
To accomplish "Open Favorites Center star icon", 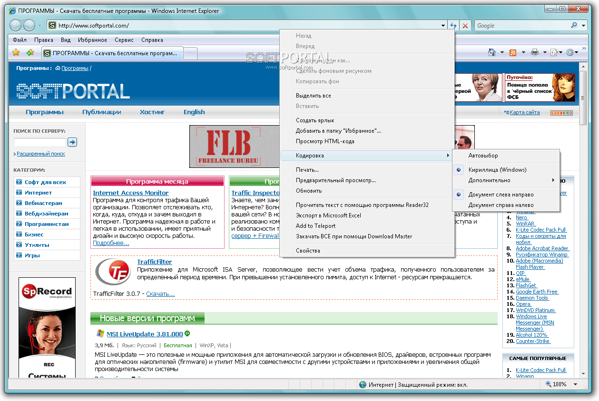I will [x=16, y=53].
